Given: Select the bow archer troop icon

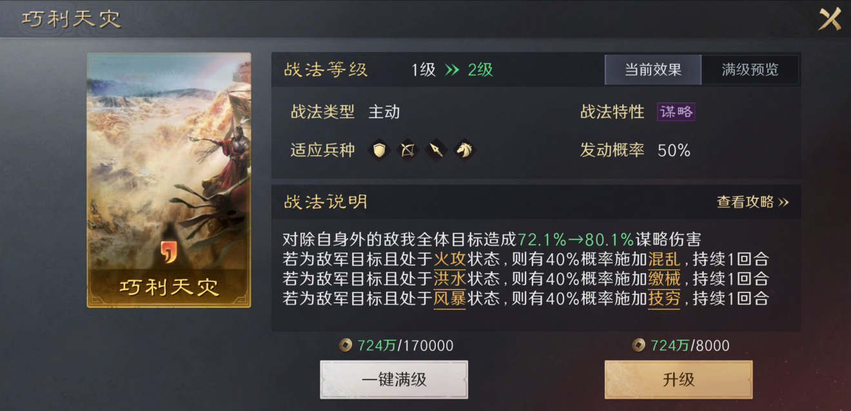Looking at the screenshot, I should click(407, 151).
